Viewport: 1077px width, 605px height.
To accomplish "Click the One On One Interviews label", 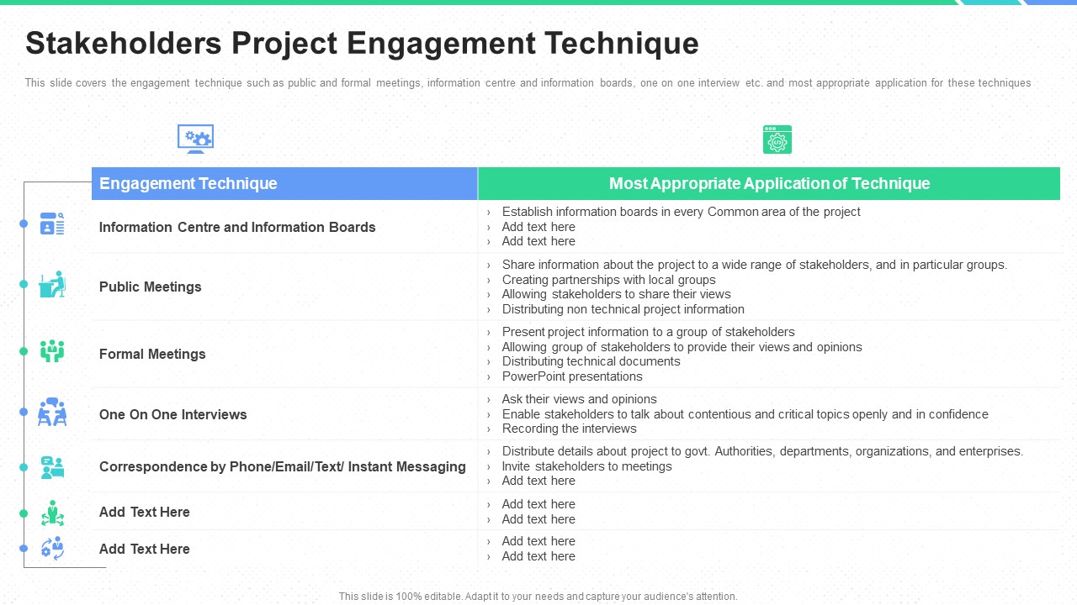I will pos(173,414).
